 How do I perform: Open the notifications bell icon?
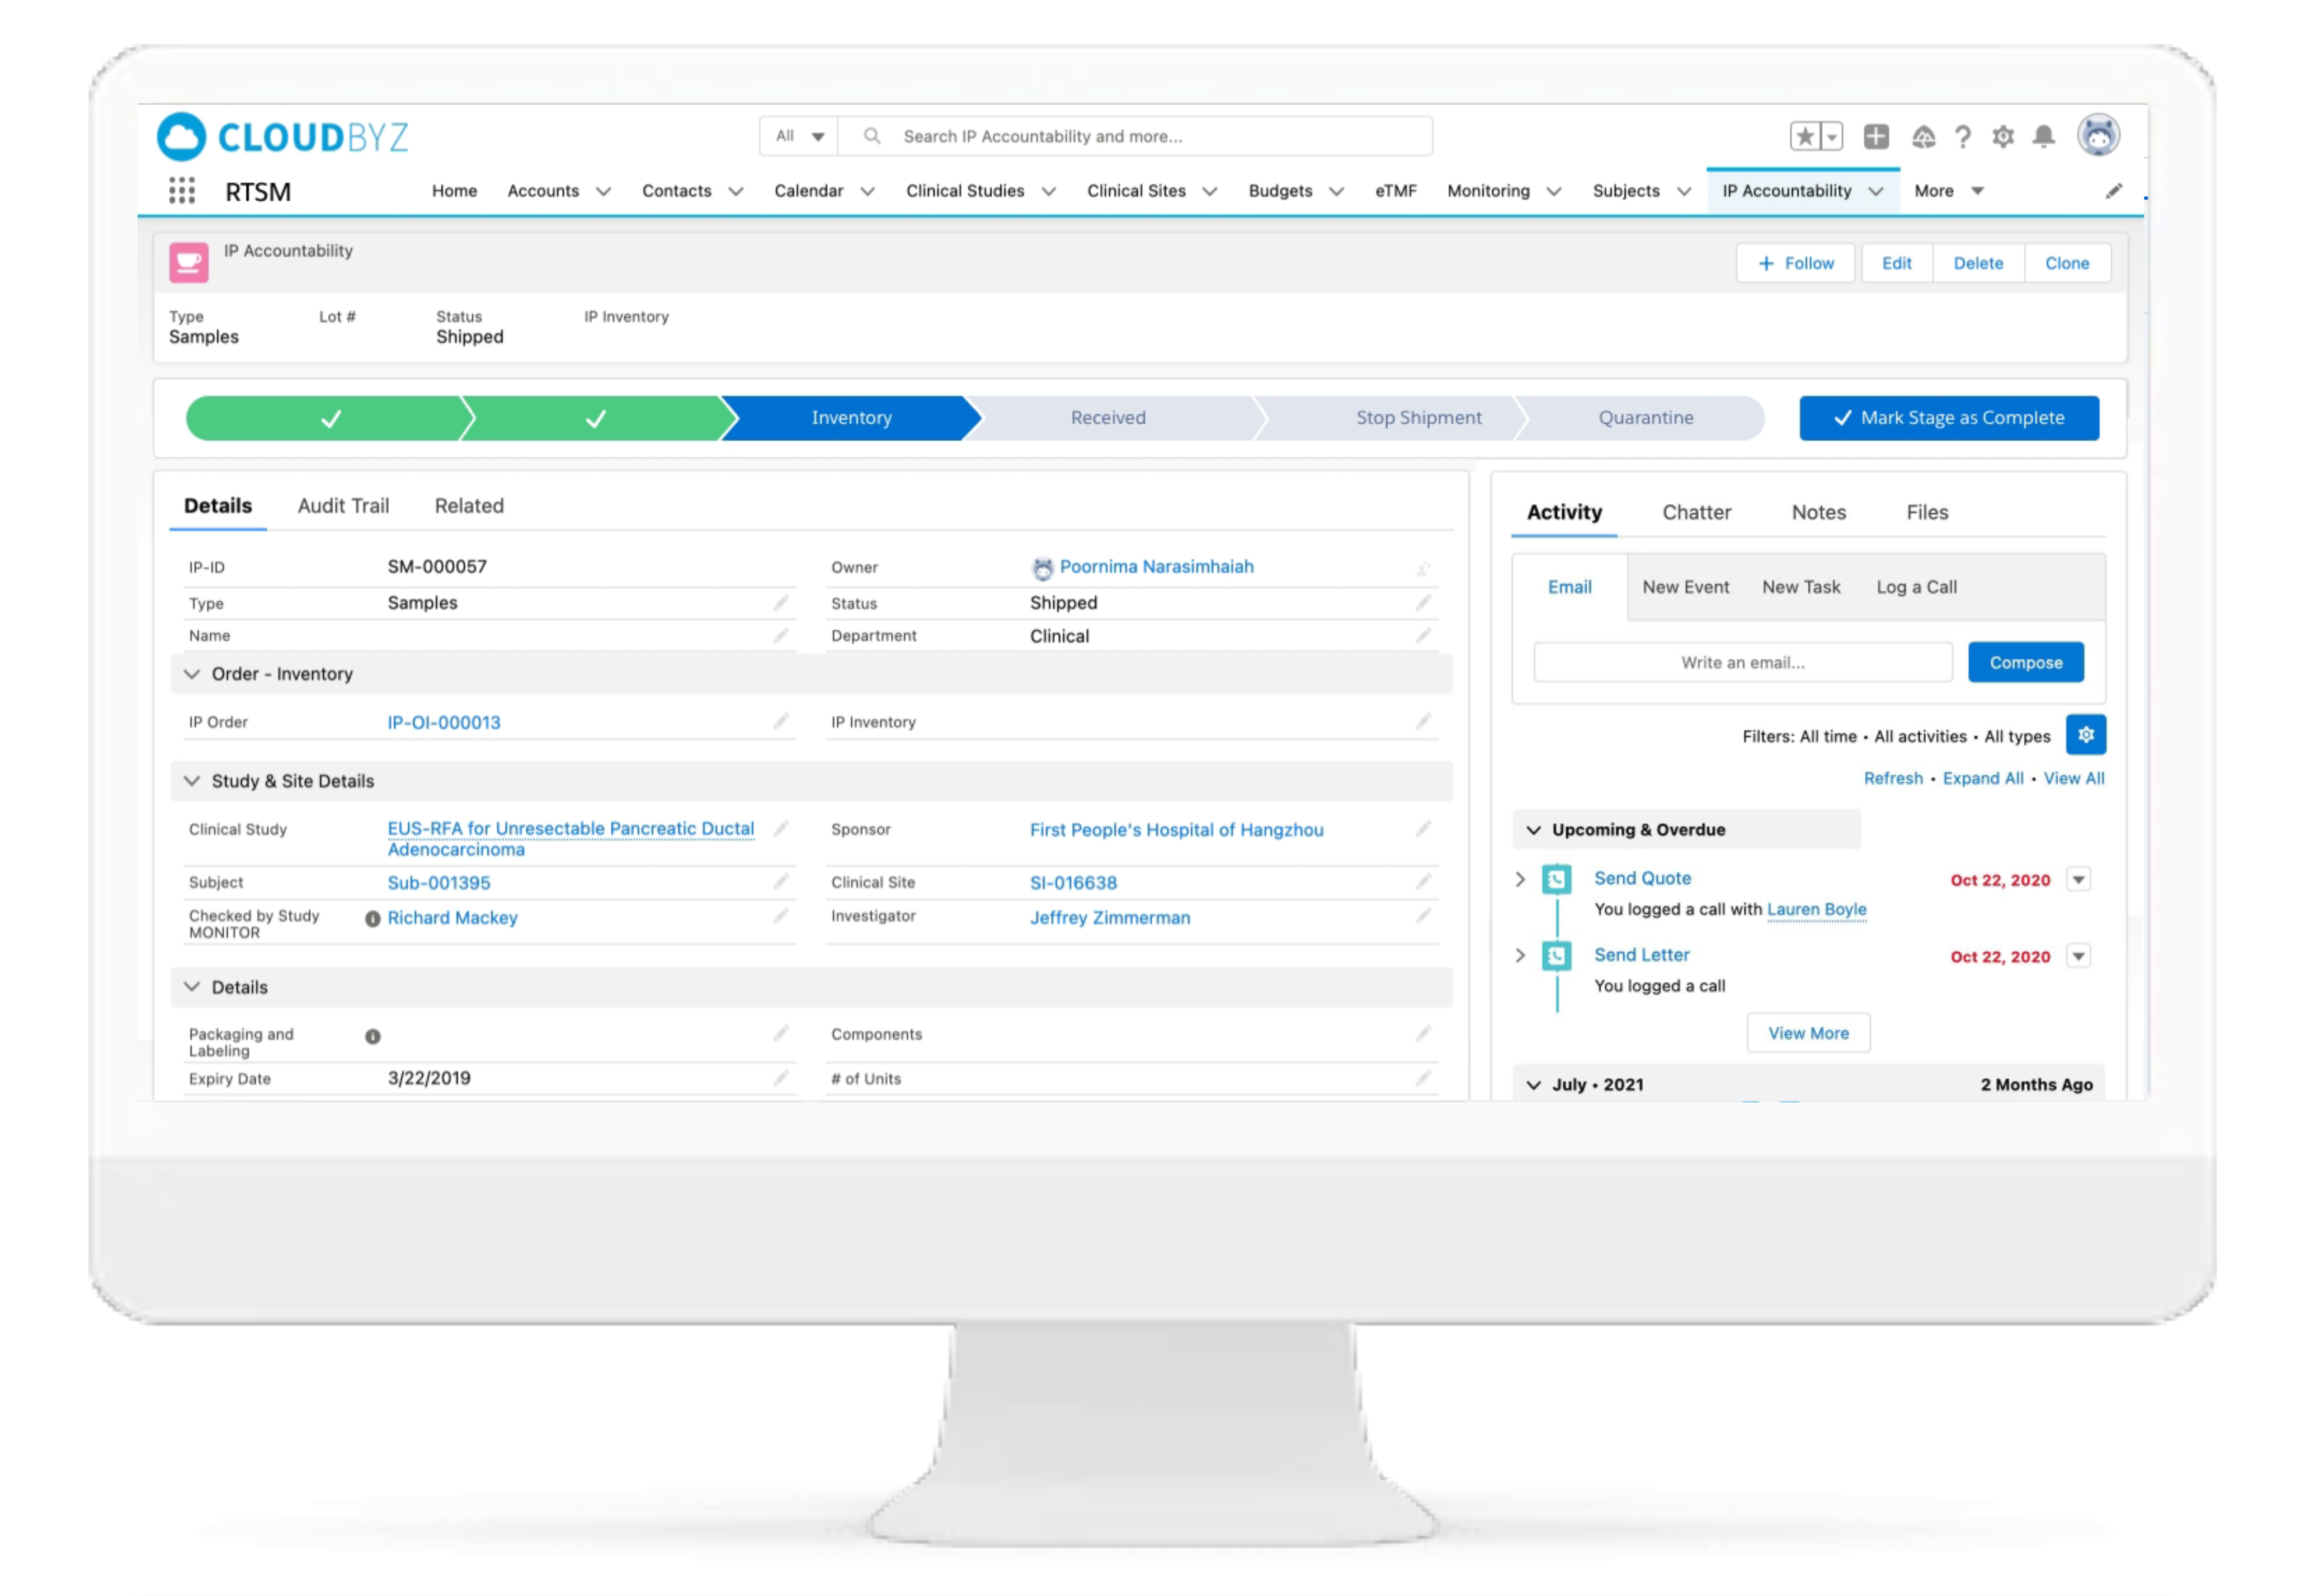[2043, 136]
